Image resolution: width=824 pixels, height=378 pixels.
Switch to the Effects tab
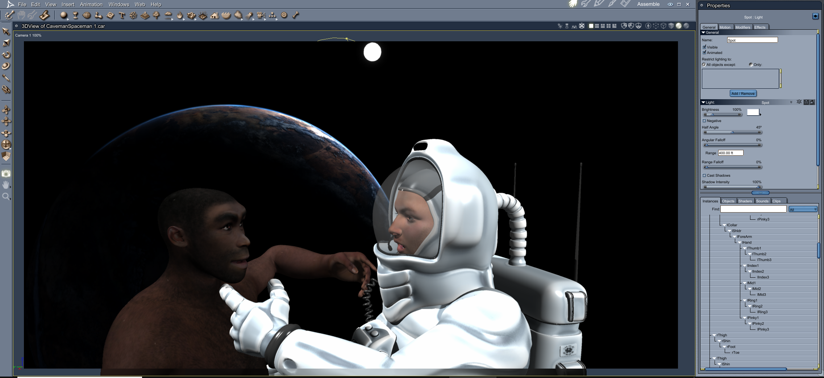(760, 27)
